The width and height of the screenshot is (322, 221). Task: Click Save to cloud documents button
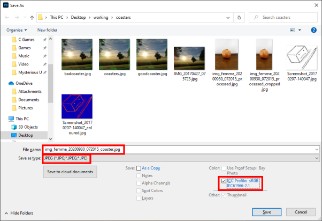70,172
